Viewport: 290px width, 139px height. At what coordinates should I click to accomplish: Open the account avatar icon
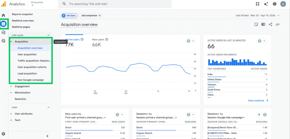pyautogui.click(x=283, y=4)
